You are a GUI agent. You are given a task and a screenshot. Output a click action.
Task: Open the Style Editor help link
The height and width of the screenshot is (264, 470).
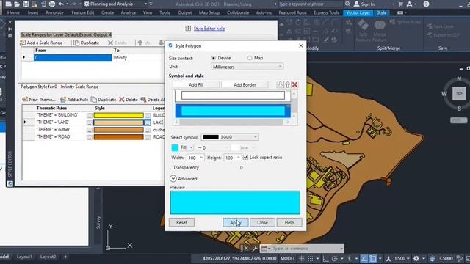pyautogui.click(x=209, y=29)
